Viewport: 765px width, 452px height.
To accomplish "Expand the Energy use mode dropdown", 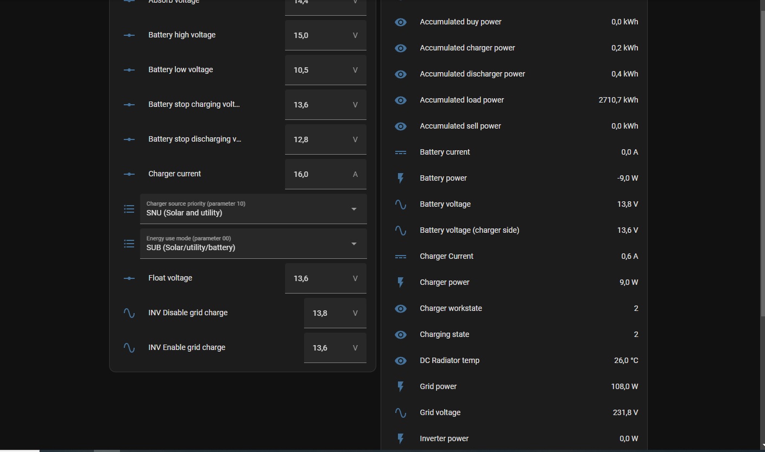I will [253, 244].
